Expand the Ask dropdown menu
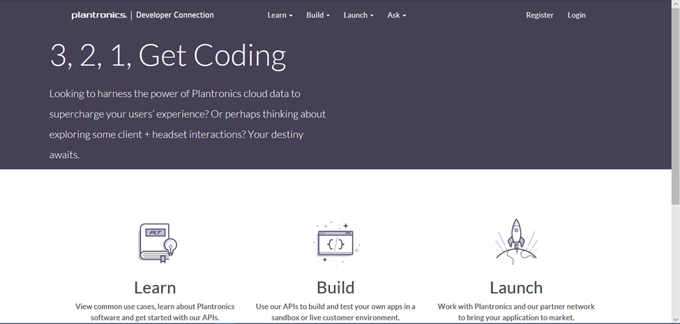Image resolution: width=680 pixels, height=324 pixels. 396,15
